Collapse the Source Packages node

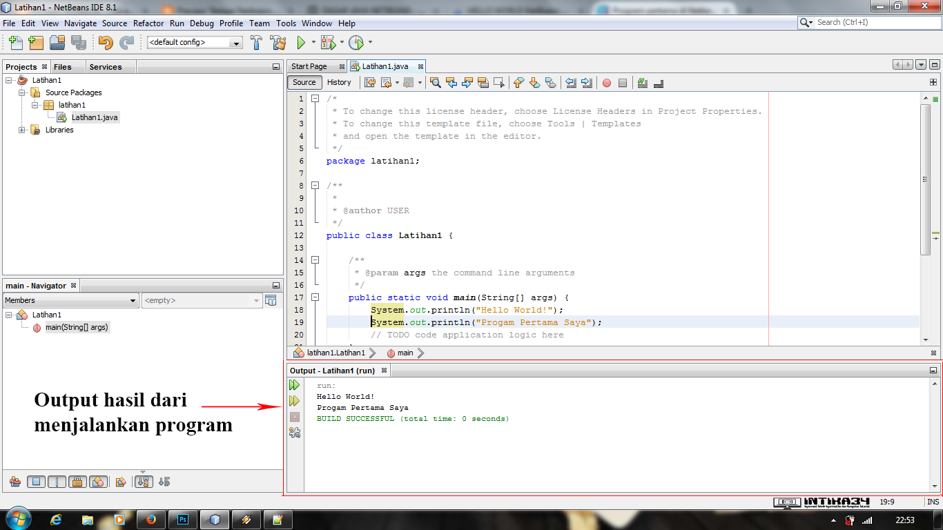pos(22,92)
